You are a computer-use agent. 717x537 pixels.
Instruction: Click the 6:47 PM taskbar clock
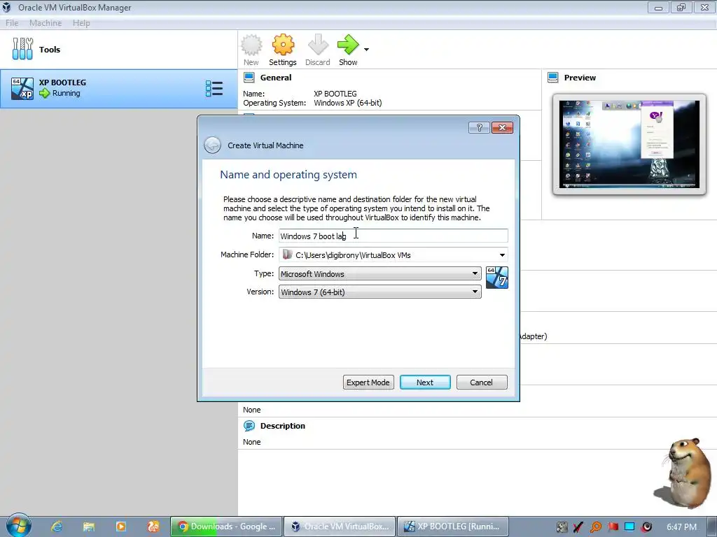click(x=681, y=527)
